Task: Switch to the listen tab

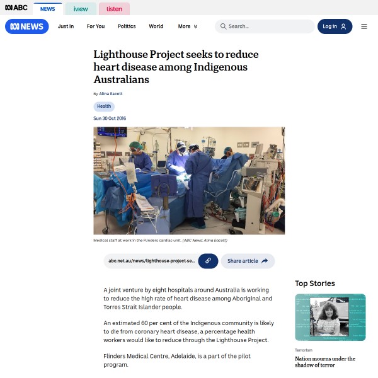Action: pyautogui.click(x=114, y=9)
